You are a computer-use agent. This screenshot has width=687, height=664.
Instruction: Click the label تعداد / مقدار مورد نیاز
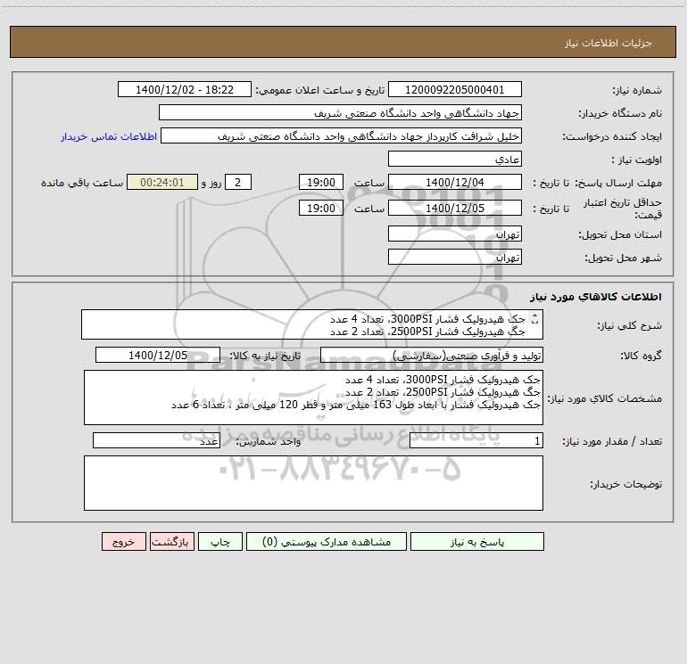point(612,441)
